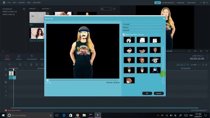The width and height of the screenshot is (210, 118).
Task: Click the Delete trash icon in timeline toolbar
Action: 31,65
